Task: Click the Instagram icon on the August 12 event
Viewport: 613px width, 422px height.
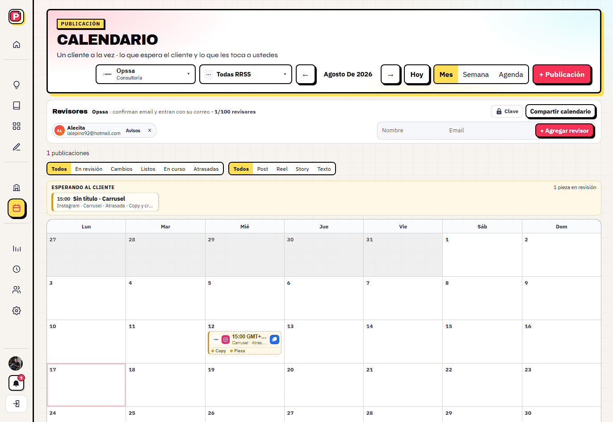Action: 226,340
